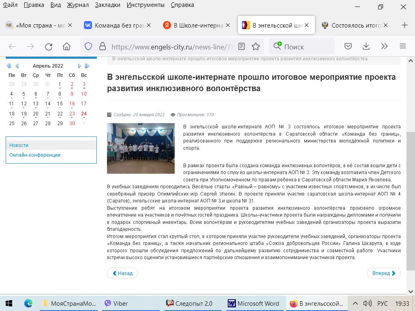
Task: Open the article photo thumbnail
Action: point(141,148)
